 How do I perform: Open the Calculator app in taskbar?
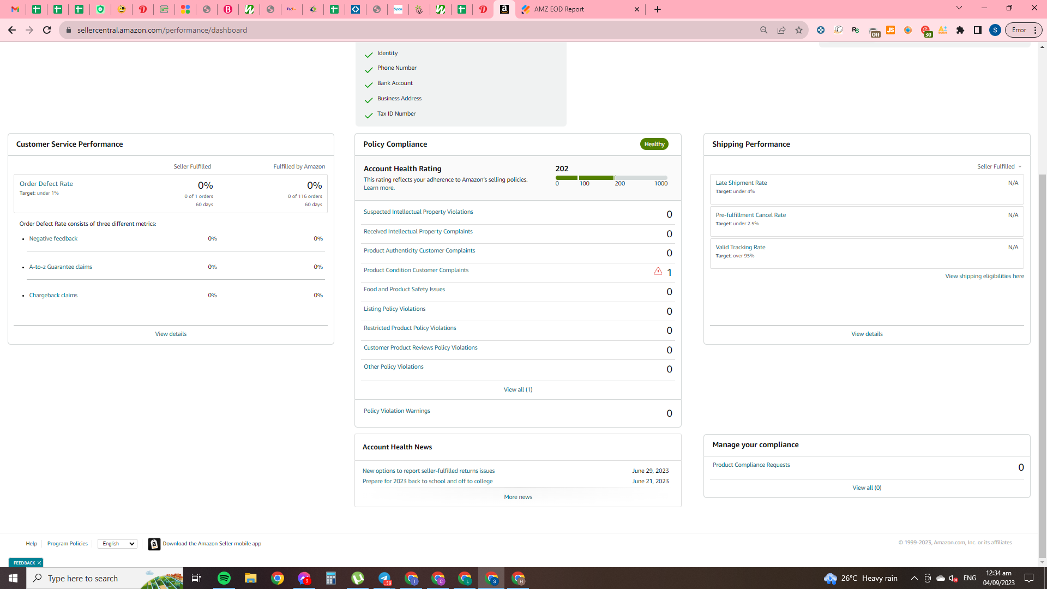click(331, 578)
